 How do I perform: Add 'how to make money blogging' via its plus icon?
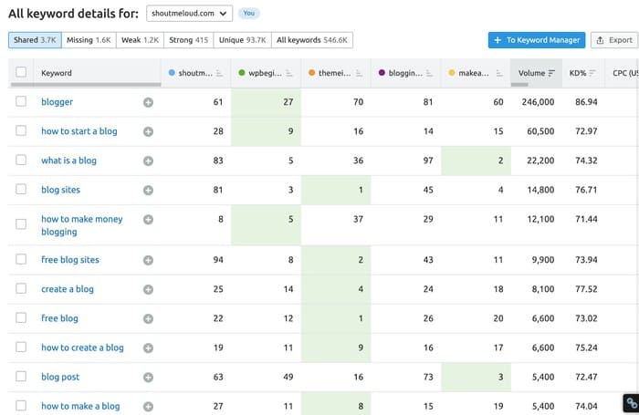(x=148, y=220)
